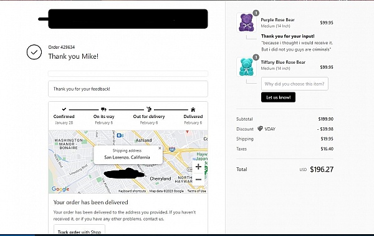This screenshot has width=374, height=236.
Task: Close the Shipping address popup
Action: pyautogui.click(x=160, y=148)
